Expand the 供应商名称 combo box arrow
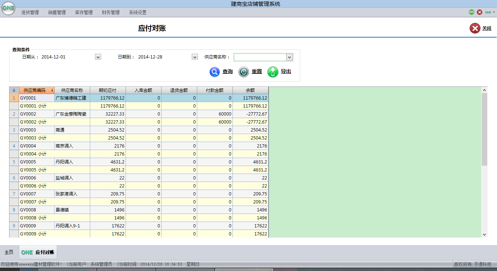Screen dimensions: 497x271 tap(289, 57)
